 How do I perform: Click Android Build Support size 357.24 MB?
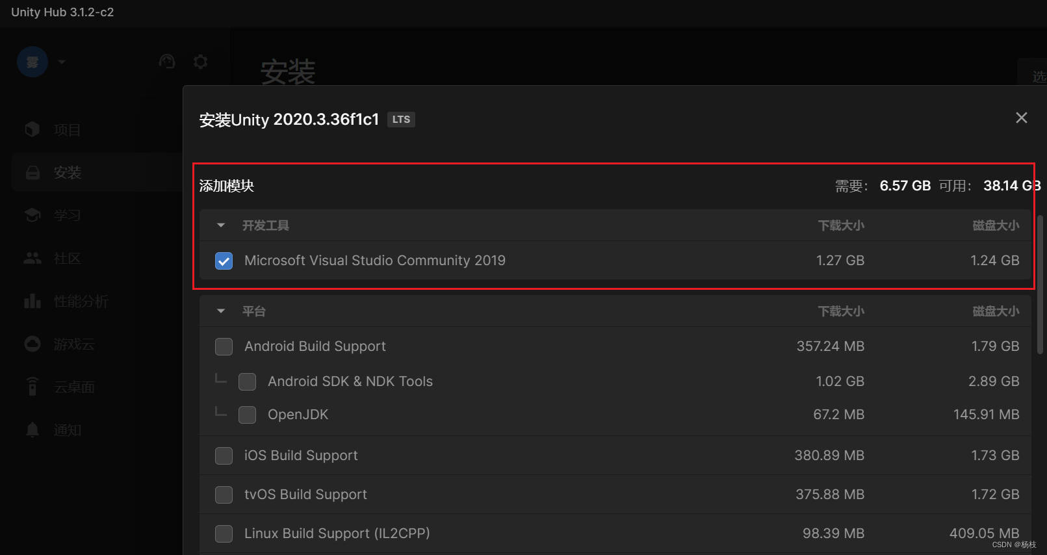tap(831, 346)
